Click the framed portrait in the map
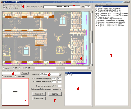This screenshot has width=131, height=109. pos(59,50)
